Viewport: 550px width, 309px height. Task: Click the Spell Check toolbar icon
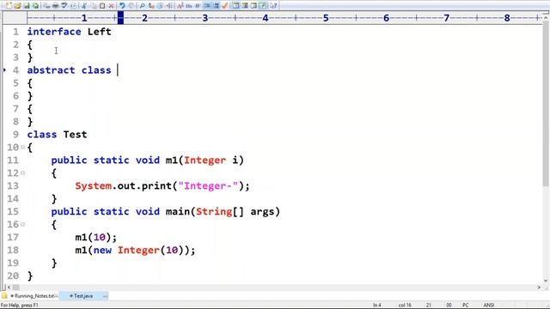(x=64, y=6)
